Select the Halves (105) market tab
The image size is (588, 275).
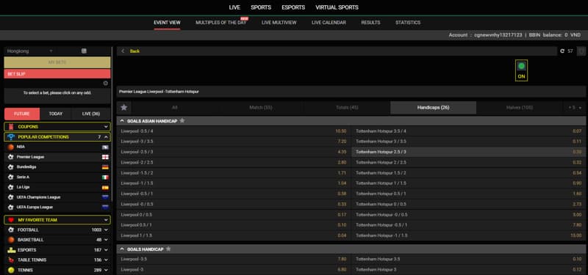click(x=520, y=108)
